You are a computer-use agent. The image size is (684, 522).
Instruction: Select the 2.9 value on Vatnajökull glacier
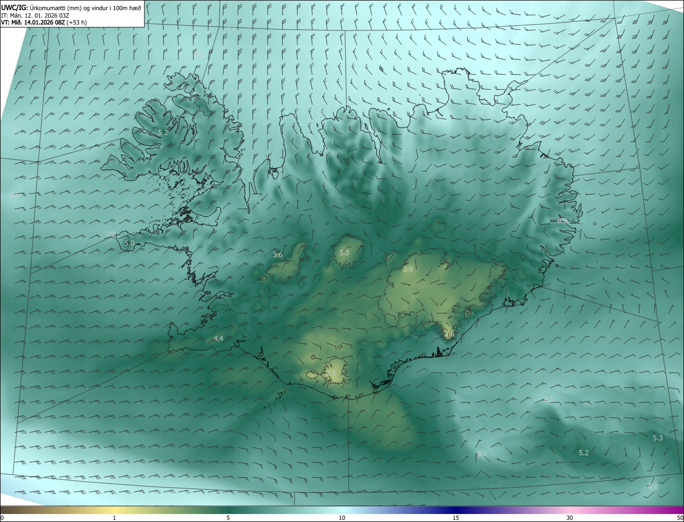[x=408, y=269]
